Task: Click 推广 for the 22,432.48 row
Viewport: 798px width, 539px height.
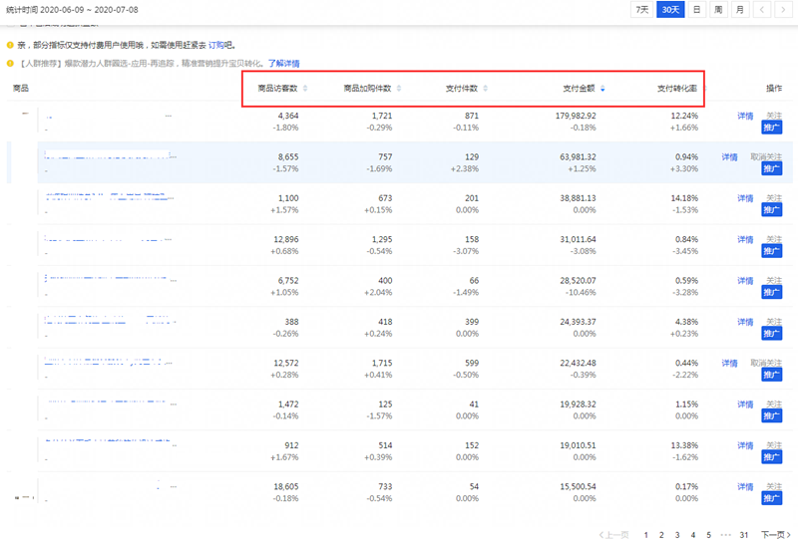Action: 771,375
